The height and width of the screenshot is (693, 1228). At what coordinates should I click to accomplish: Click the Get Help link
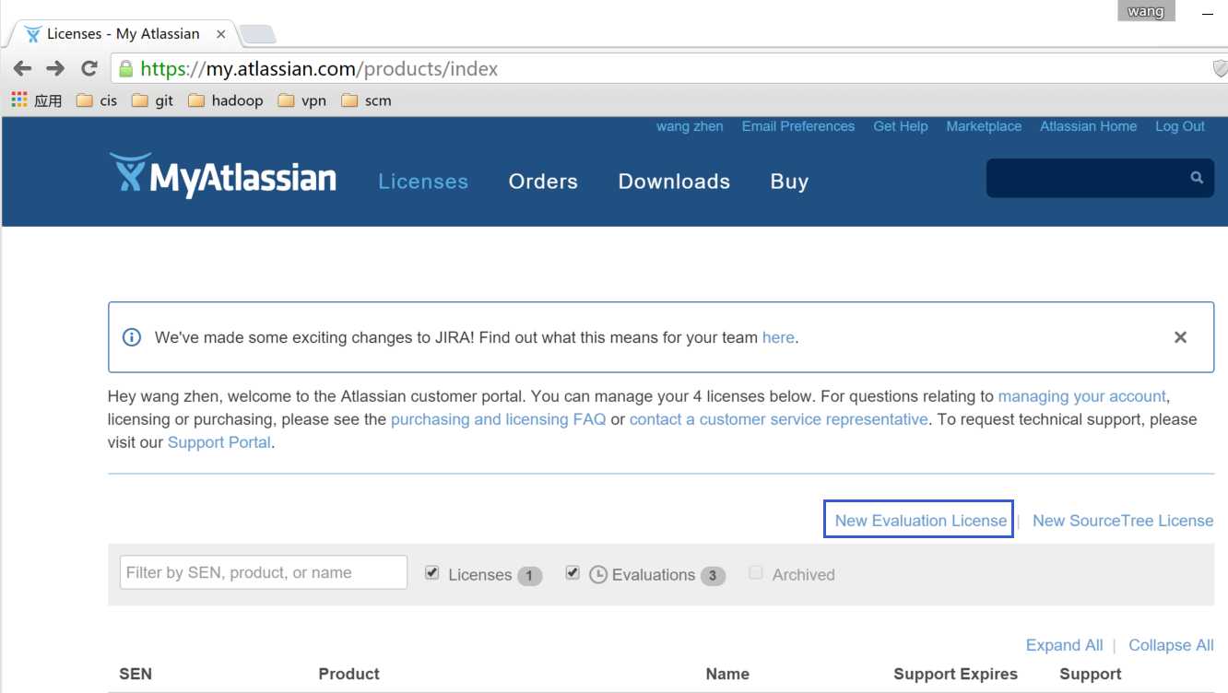point(901,126)
